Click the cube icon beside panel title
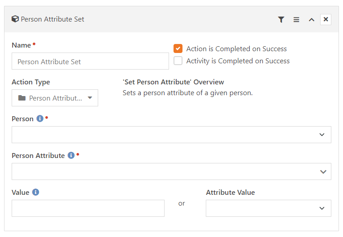Image resolution: width=343 pixels, height=237 pixels. pos(15,19)
